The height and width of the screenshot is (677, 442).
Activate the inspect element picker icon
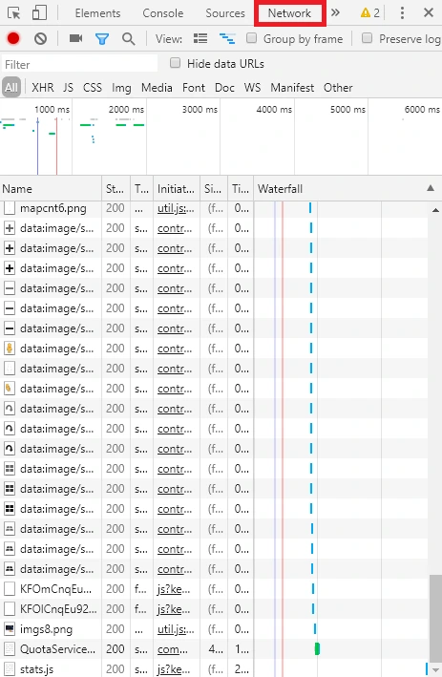[14, 13]
